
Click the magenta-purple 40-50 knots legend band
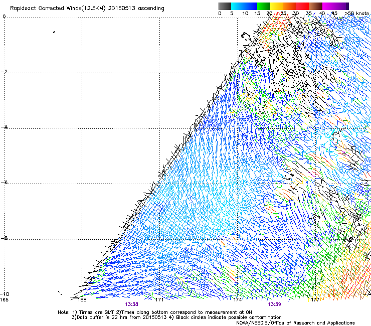(335, 6)
